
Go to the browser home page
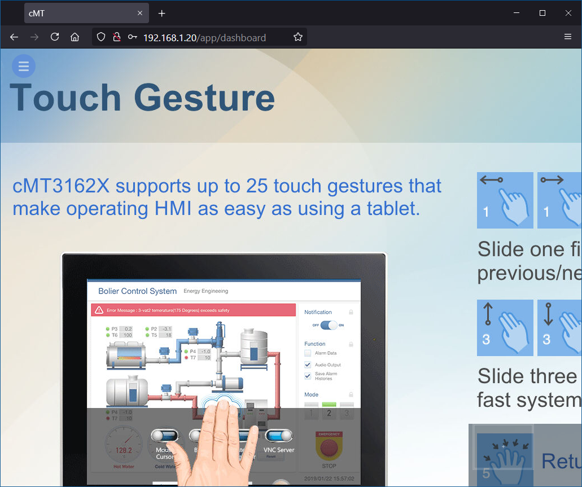(x=75, y=37)
